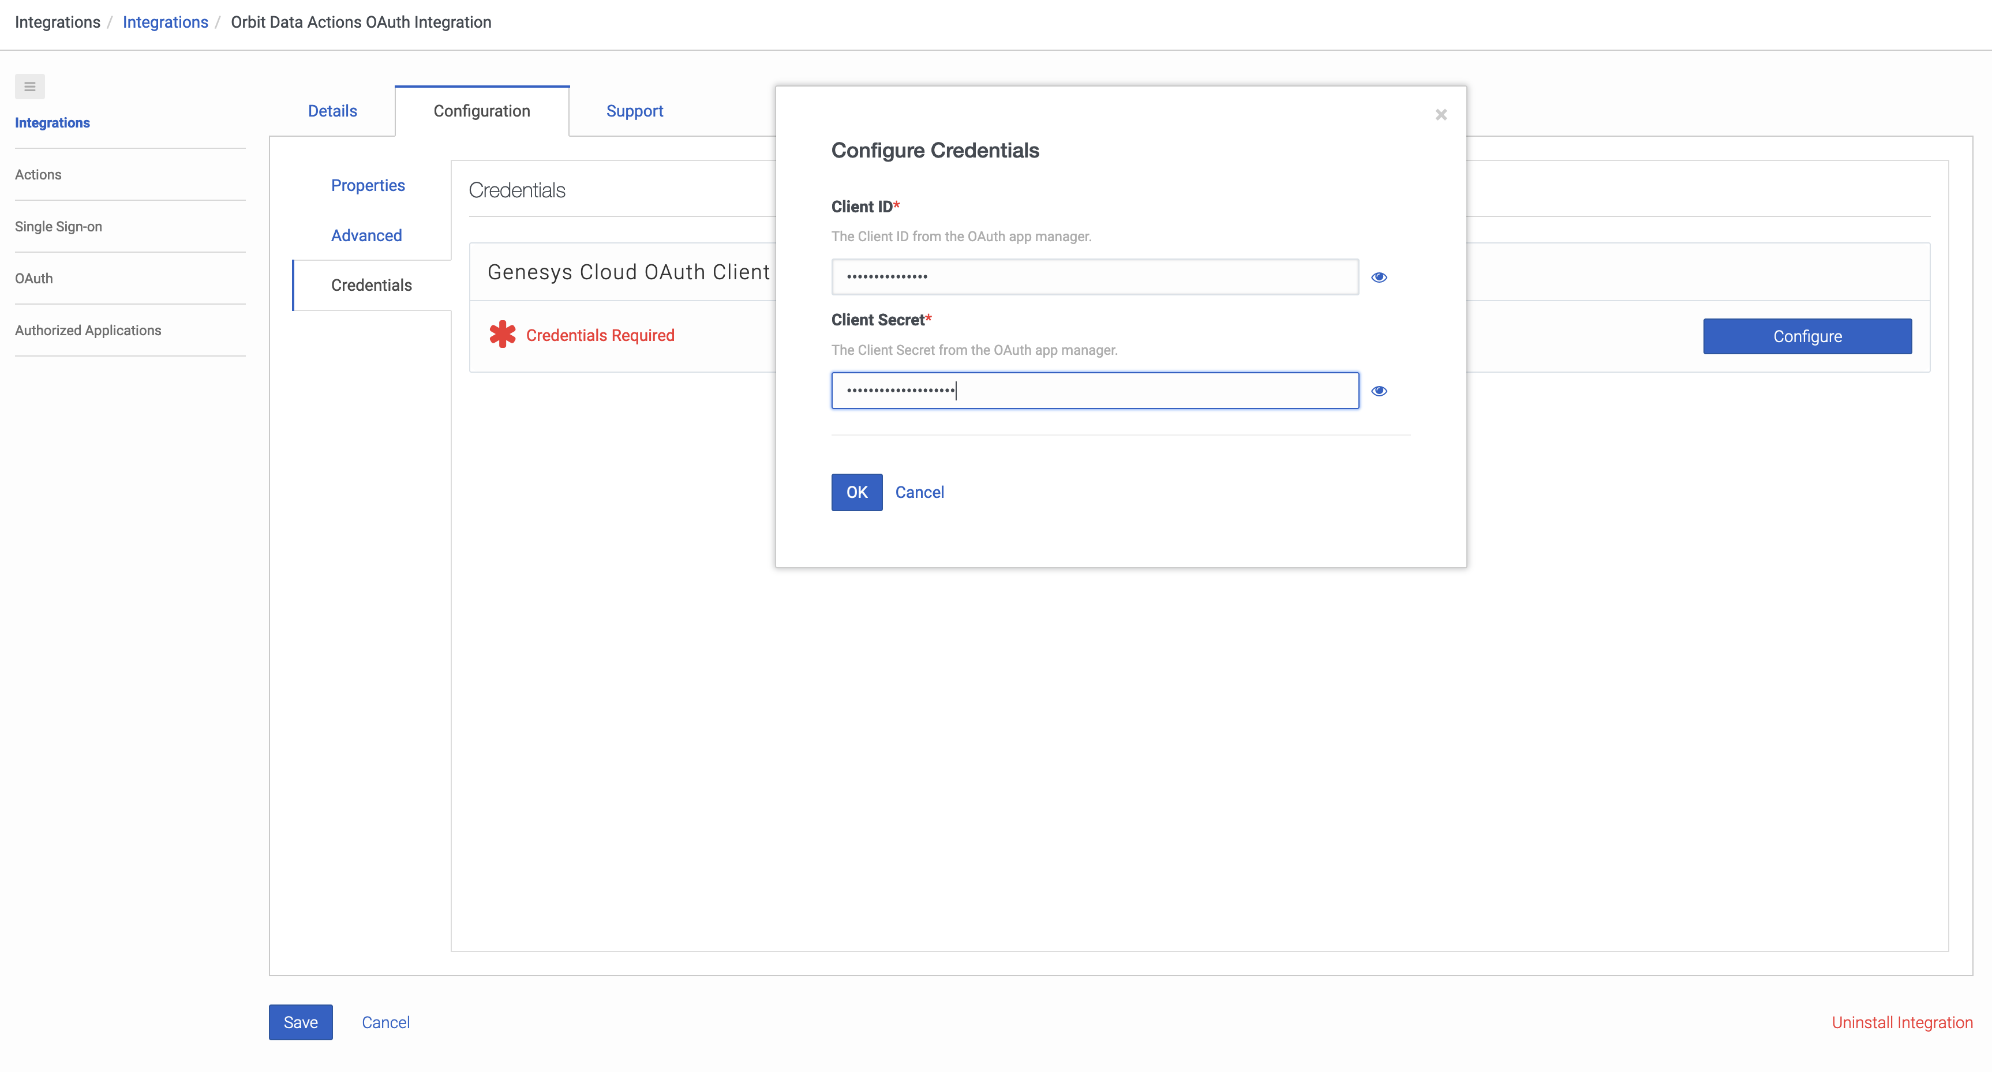Cancel the credentials dialog
Image resolution: width=1992 pixels, height=1072 pixels.
point(919,492)
